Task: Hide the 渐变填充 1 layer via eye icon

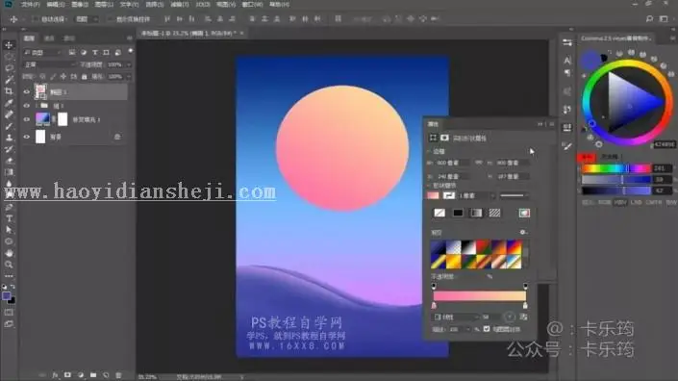Action: [27, 119]
